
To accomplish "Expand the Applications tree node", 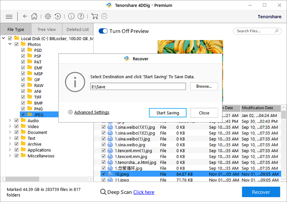I will click(10, 150).
